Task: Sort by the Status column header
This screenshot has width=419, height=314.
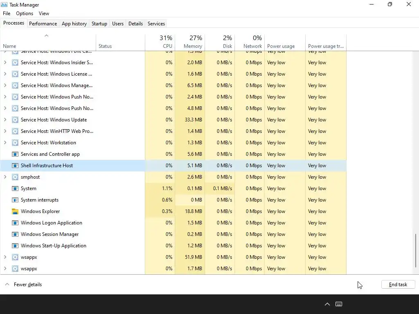Action: tap(121, 43)
